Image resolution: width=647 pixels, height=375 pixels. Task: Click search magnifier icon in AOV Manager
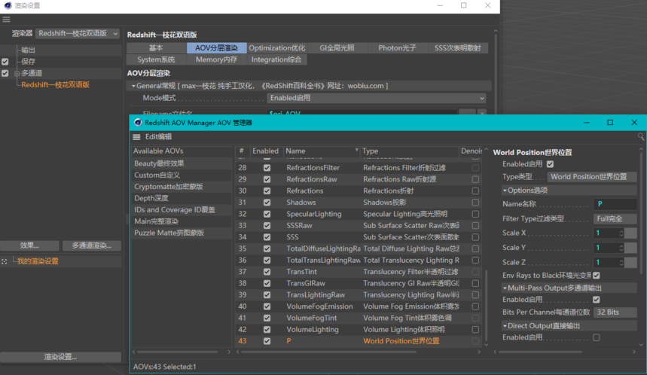pos(640,136)
